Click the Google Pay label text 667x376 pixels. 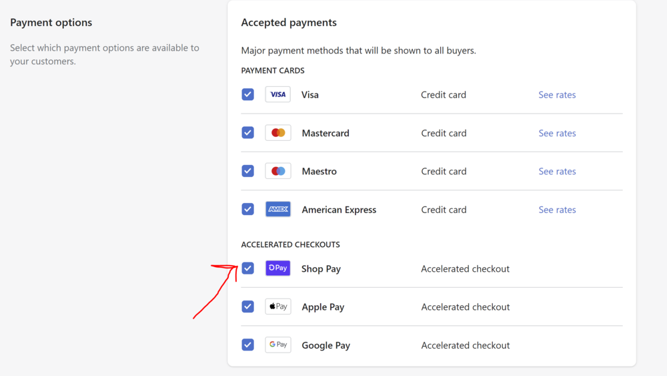(x=326, y=345)
